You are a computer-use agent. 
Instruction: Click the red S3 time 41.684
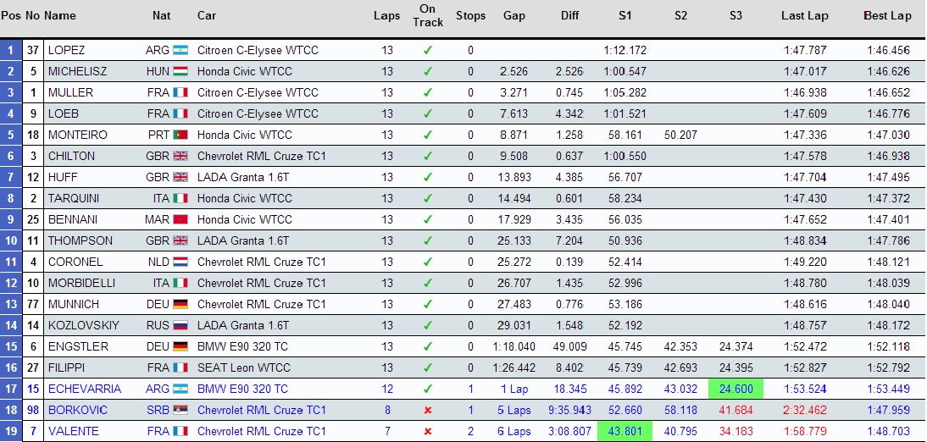[735, 411]
